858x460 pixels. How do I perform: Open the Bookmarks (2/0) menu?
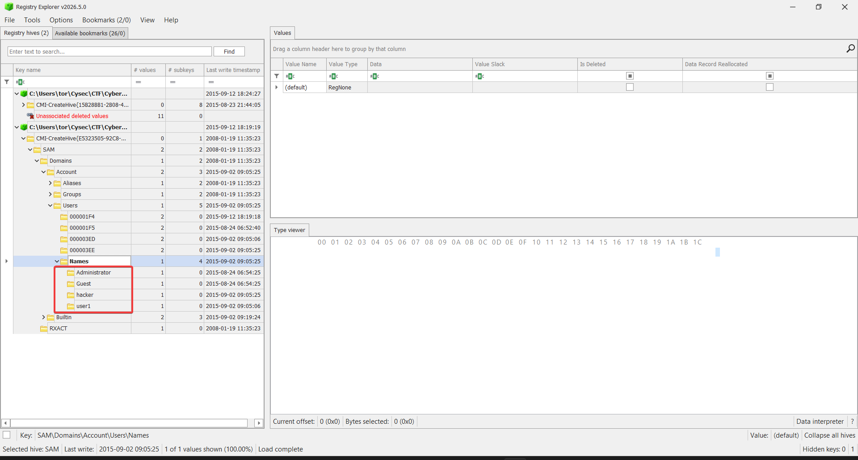[106, 20]
